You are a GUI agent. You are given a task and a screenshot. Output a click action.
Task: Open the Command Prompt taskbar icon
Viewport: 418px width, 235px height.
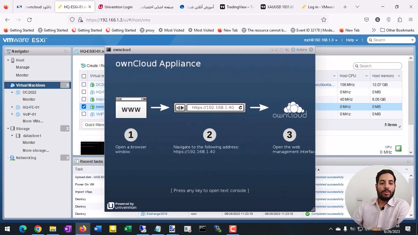coord(203,229)
